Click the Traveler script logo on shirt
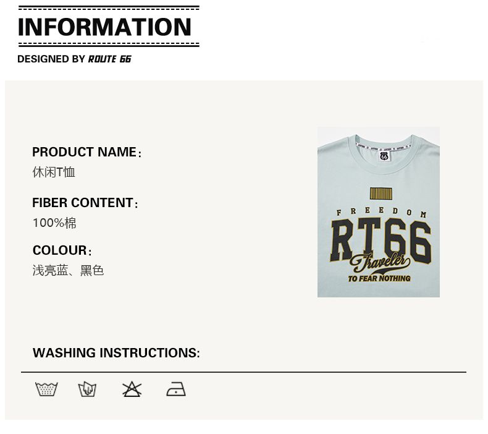Image resolution: width=488 pixels, height=434 pixels. (379, 263)
